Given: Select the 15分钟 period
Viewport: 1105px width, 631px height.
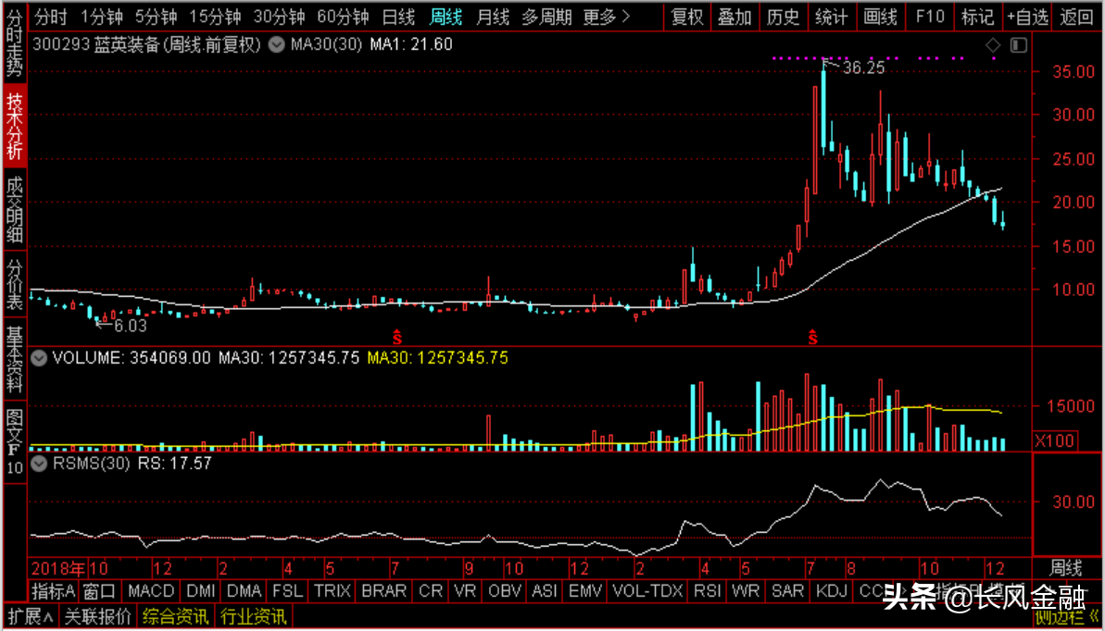Looking at the screenshot, I should [x=217, y=17].
